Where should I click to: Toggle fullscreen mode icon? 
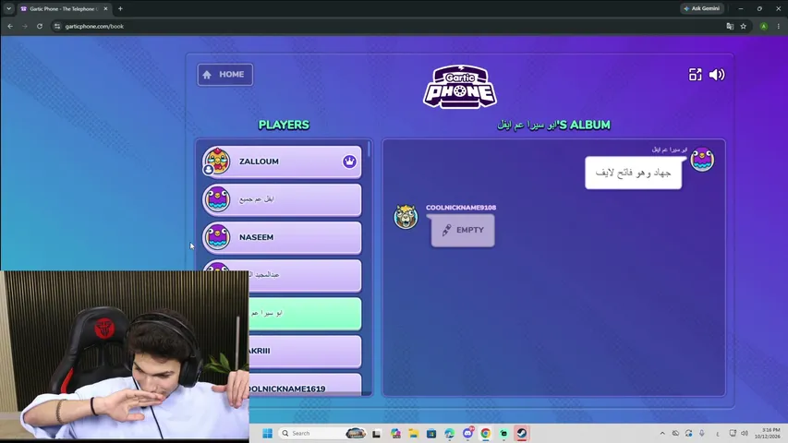coord(695,75)
